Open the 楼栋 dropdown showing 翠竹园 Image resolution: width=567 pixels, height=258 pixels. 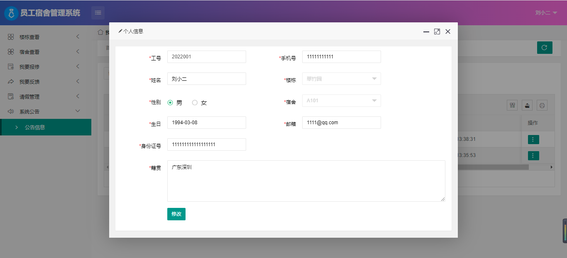coord(342,79)
